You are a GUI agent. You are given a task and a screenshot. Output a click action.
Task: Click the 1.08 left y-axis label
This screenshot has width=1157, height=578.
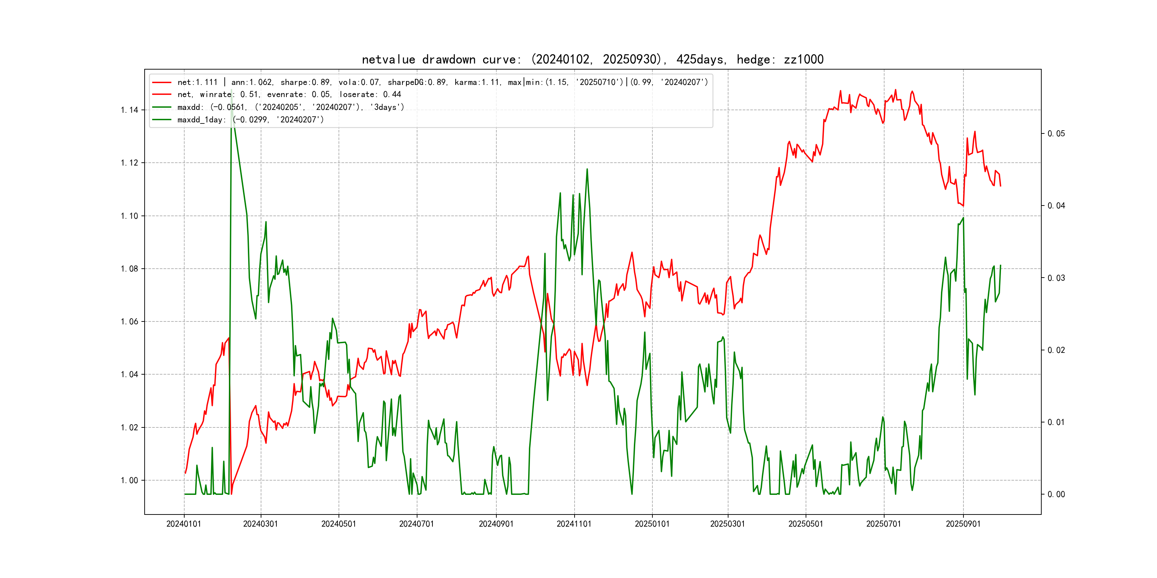click(x=129, y=269)
